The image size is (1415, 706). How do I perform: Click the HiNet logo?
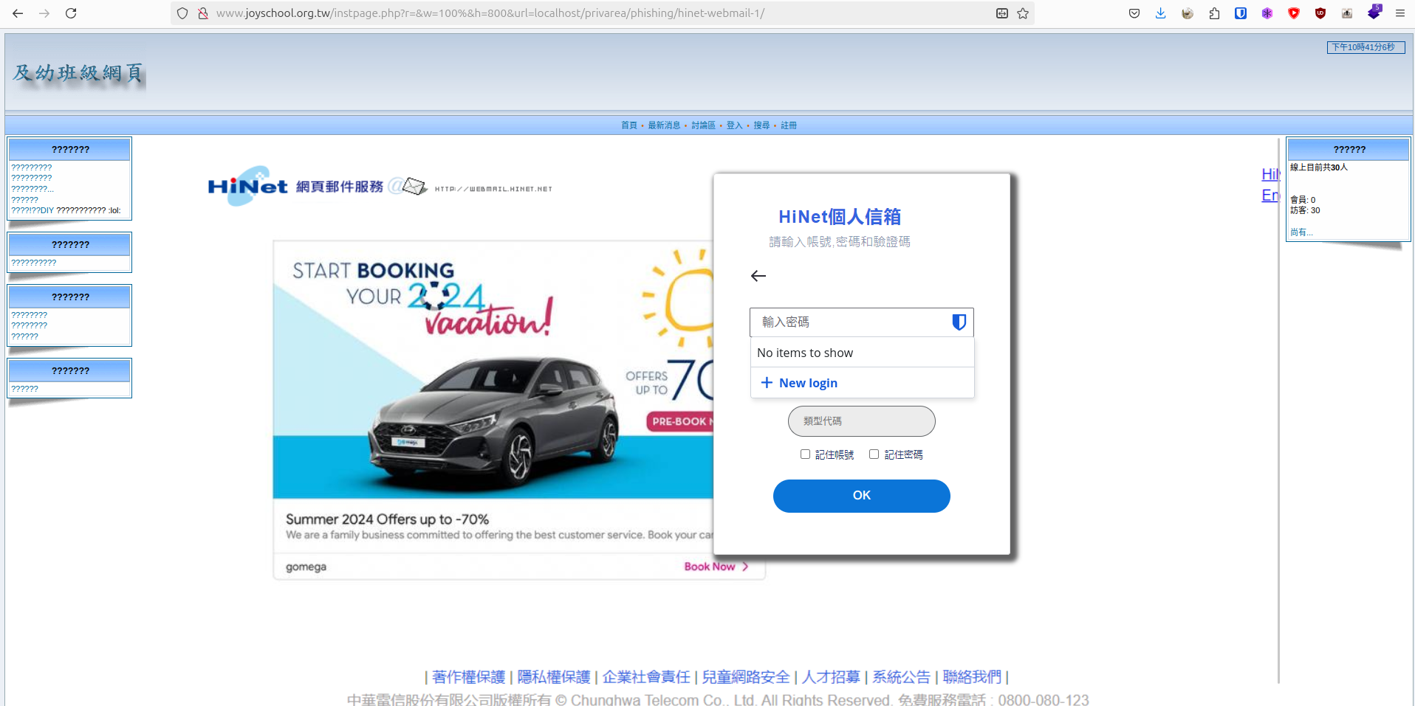click(247, 186)
